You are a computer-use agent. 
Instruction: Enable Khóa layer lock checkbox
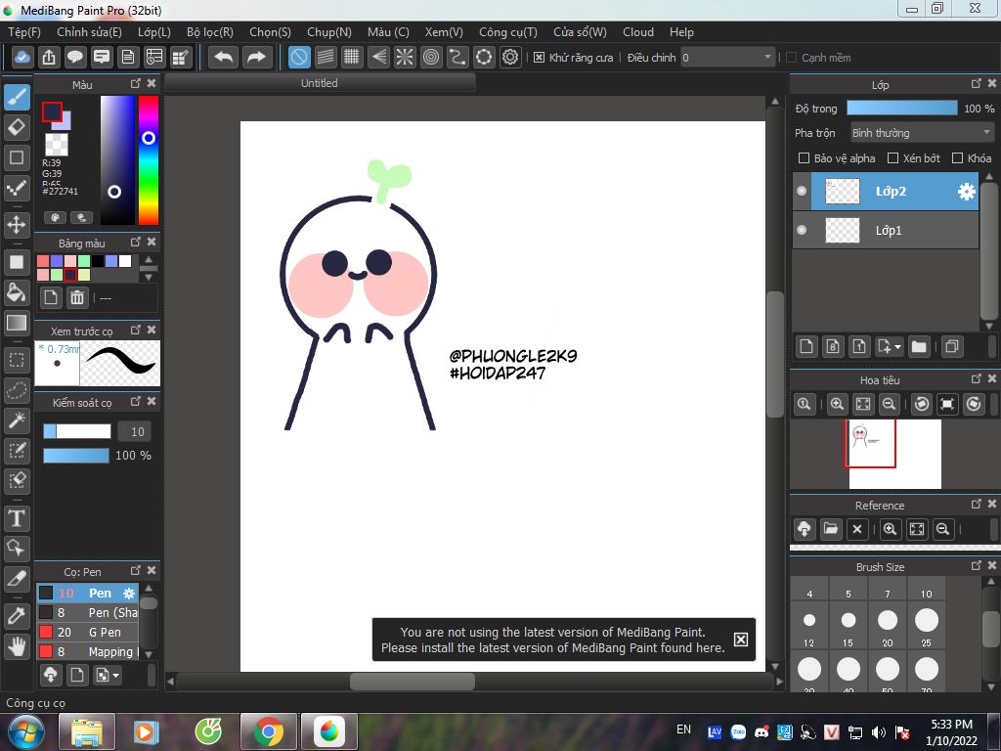[957, 157]
